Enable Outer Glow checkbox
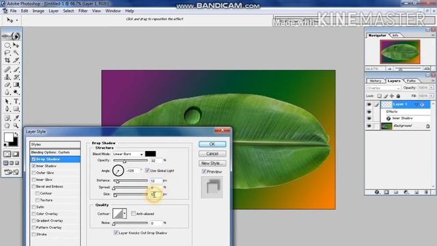This screenshot has height=246, width=437. click(33, 173)
